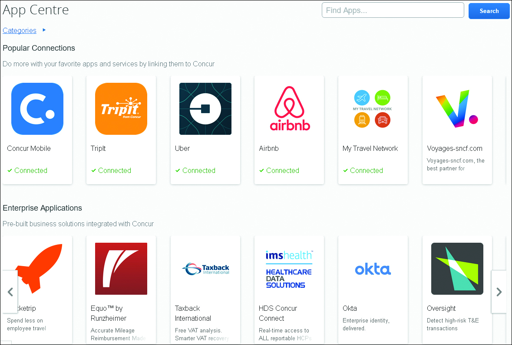512x345 pixels.
Task: Select the Uber app logo
Action: [x=205, y=109]
